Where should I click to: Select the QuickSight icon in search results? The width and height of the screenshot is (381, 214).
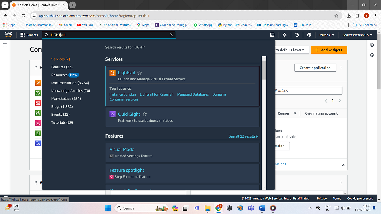pos(113,114)
